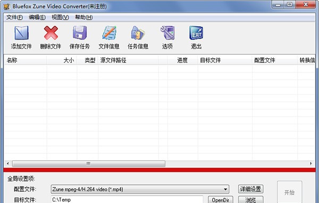
Task: Click the Bluefox app icon in title bar
Action: (x=6, y=6)
